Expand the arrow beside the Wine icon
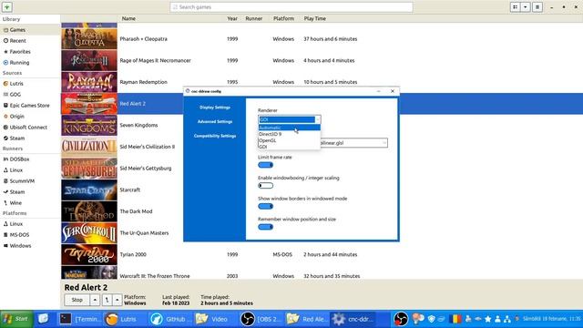 tap(118, 300)
